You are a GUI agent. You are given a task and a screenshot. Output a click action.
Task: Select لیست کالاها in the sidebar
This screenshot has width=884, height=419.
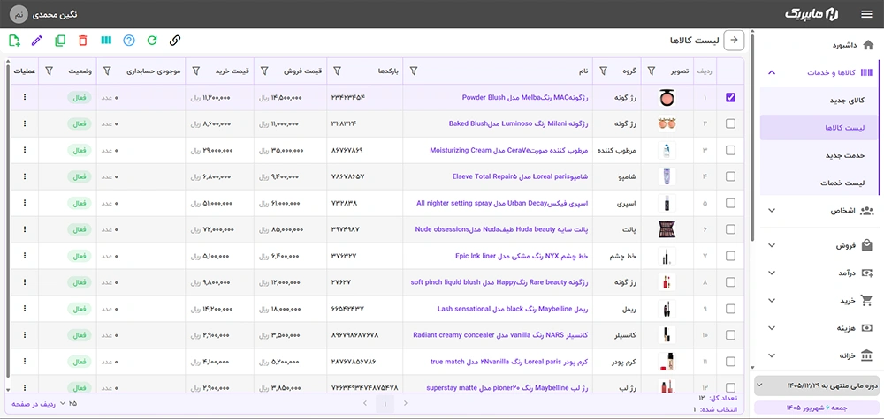point(819,128)
